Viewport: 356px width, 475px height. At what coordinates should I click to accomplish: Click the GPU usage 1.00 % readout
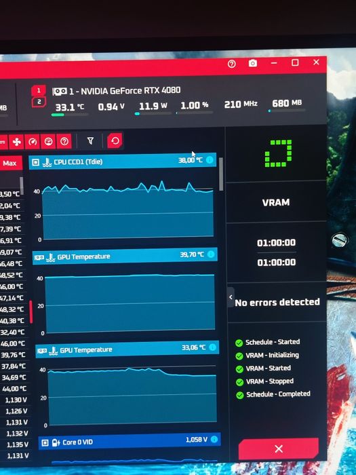(x=195, y=105)
